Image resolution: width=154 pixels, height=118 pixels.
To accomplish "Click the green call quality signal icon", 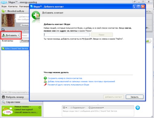I will click(x=148, y=41).
